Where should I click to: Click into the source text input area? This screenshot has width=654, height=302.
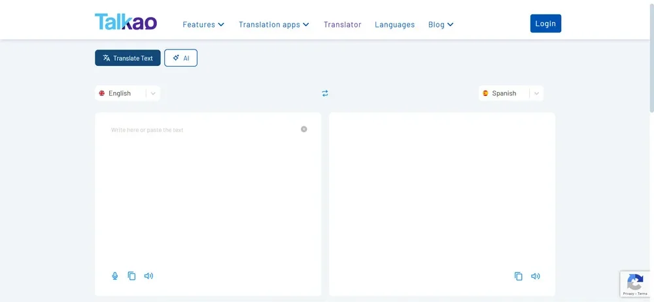pyautogui.click(x=203, y=189)
